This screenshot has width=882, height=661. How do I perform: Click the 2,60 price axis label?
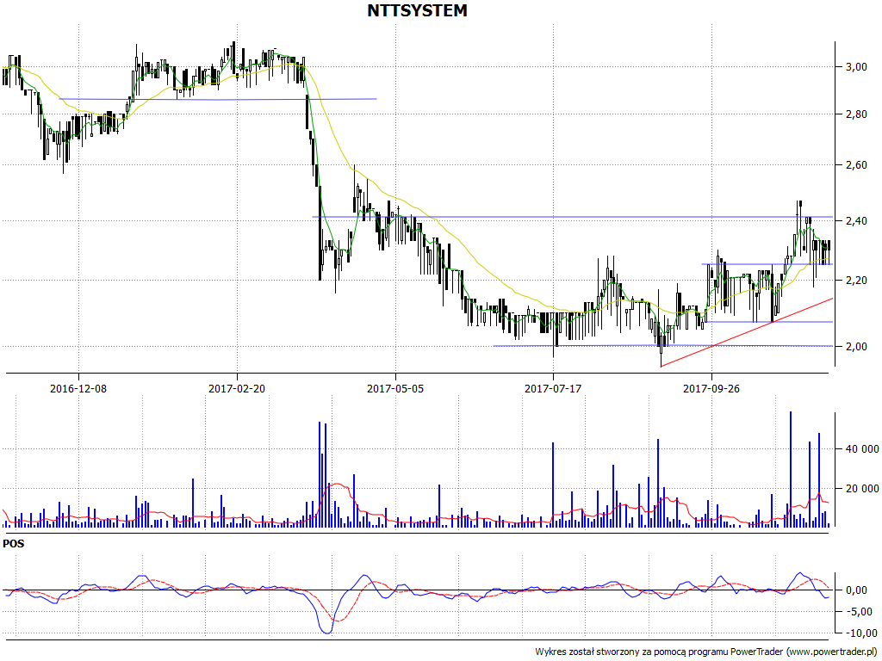(855, 164)
